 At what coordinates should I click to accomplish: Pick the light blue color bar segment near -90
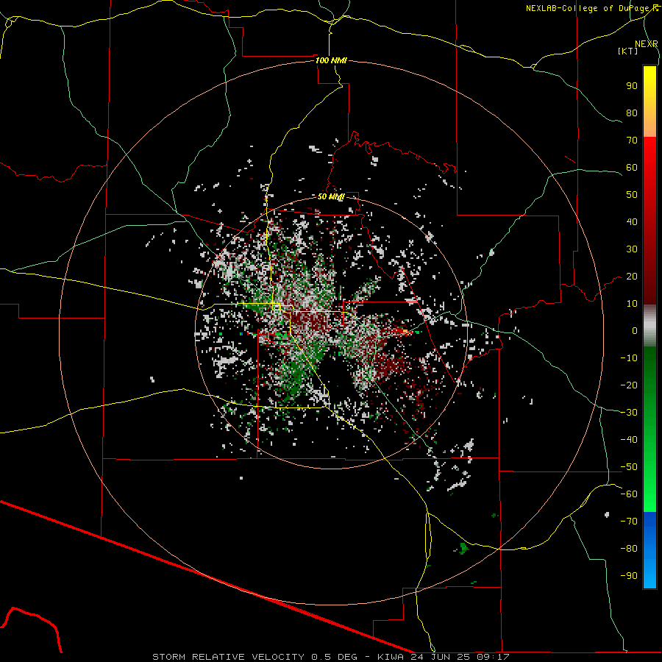(x=649, y=574)
